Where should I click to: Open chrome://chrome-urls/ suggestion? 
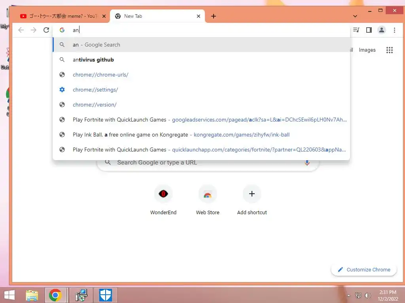point(201,75)
